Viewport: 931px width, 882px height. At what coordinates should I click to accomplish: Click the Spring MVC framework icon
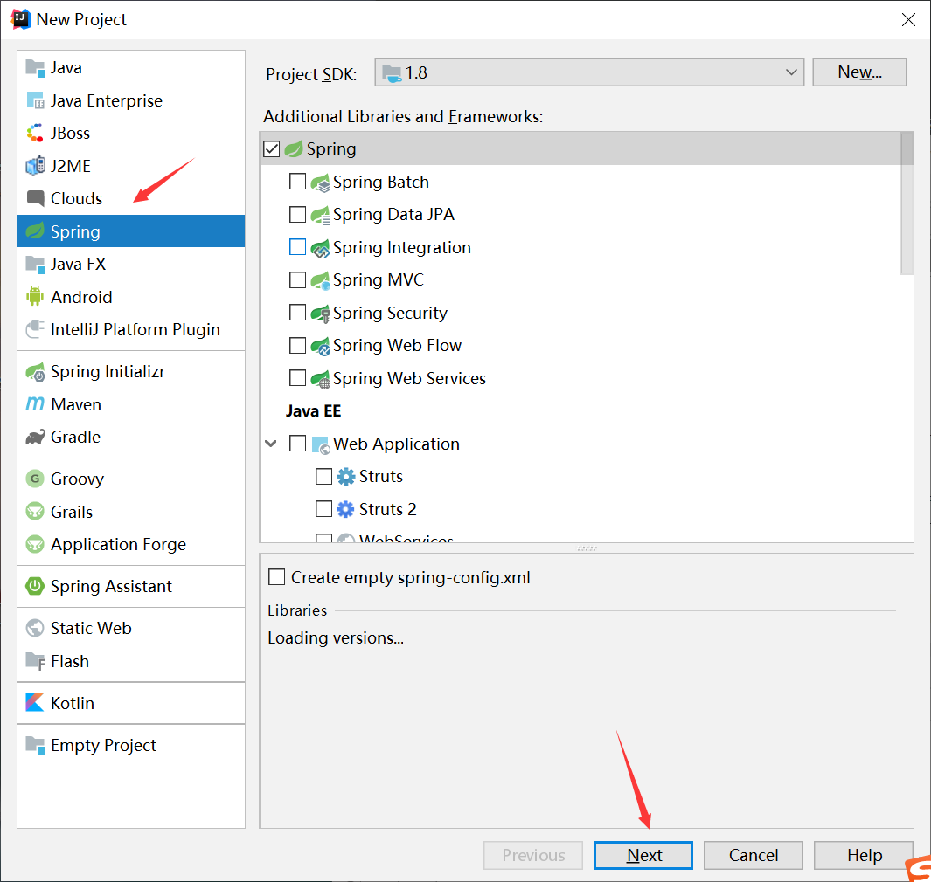(x=321, y=280)
